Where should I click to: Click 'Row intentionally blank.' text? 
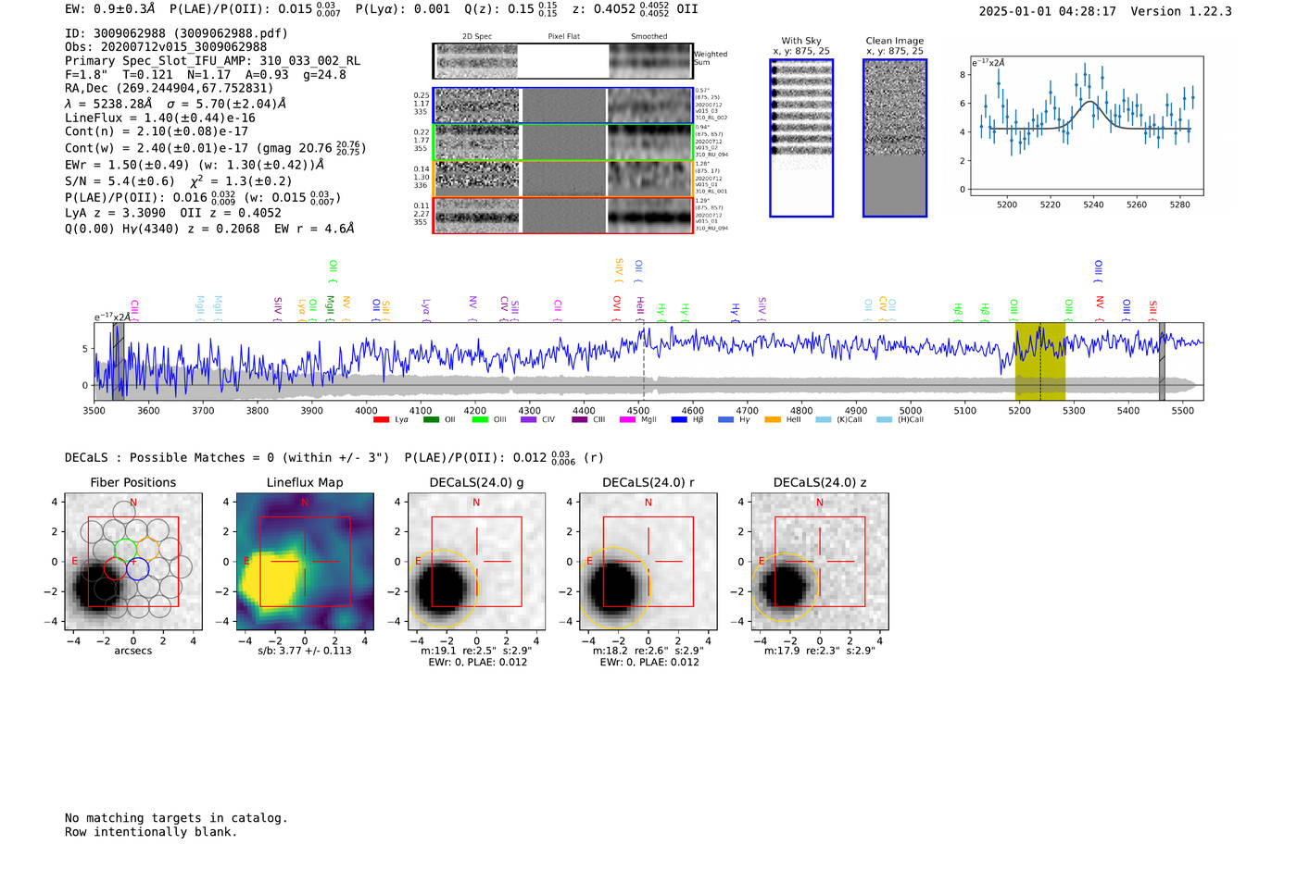[151, 832]
